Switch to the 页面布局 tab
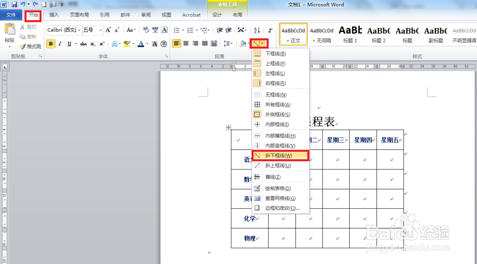This screenshot has height=264, width=477. [79, 15]
